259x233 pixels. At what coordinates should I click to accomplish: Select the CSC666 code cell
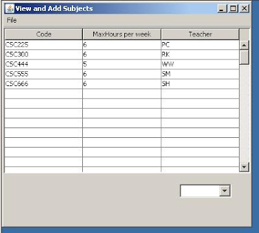click(43, 83)
